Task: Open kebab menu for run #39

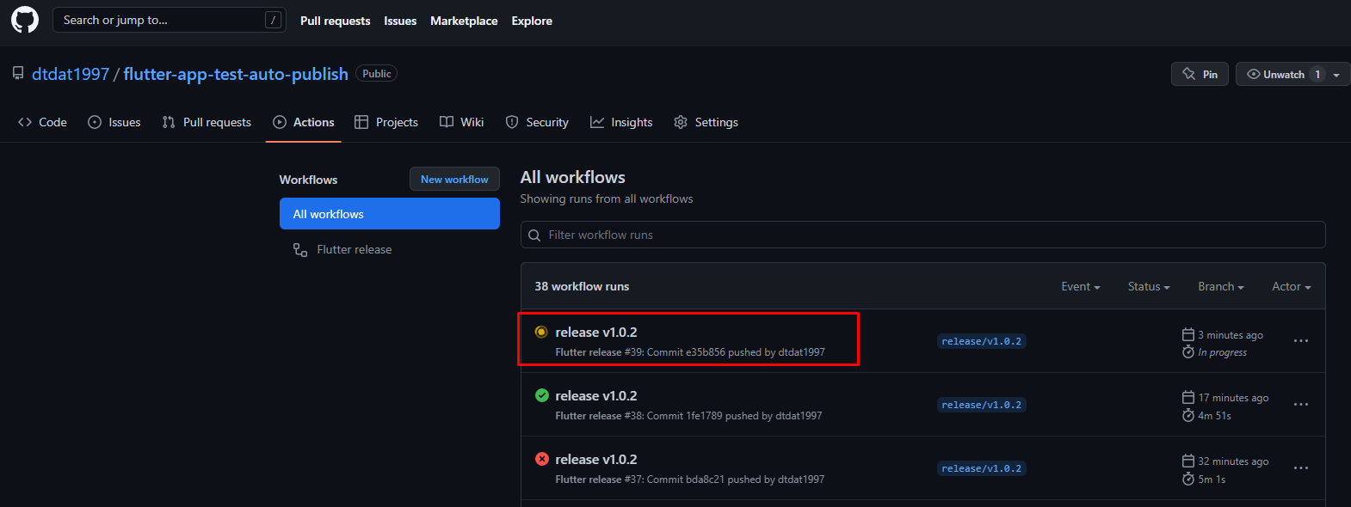Action: pyautogui.click(x=1300, y=341)
